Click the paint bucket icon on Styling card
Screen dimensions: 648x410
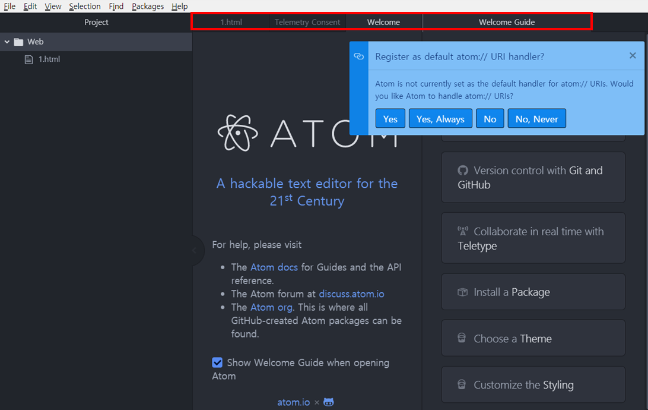[x=462, y=384]
